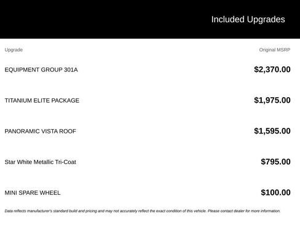
Task: Click the word 'Upgrades' in the title
Action: [266, 20]
